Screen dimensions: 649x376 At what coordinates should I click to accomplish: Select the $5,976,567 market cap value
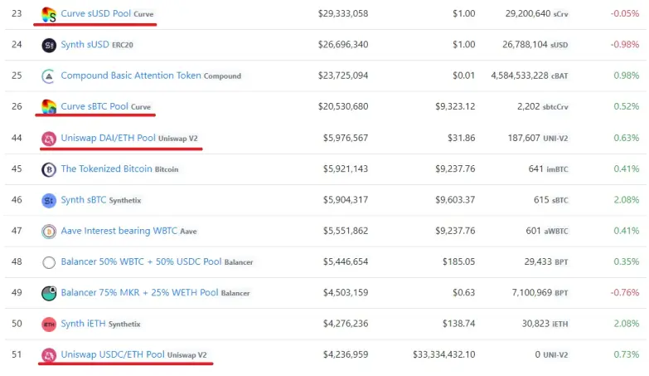point(346,138)
